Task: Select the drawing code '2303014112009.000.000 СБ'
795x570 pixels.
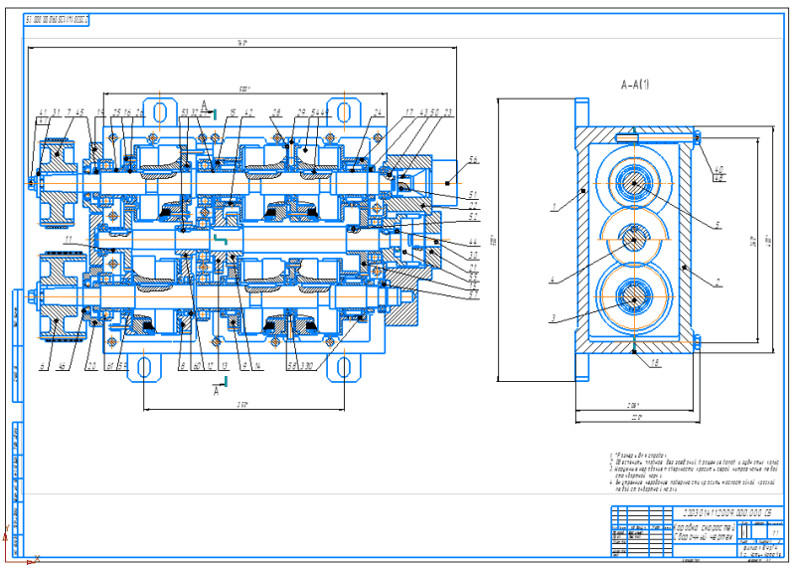Action: click(728, 512)
